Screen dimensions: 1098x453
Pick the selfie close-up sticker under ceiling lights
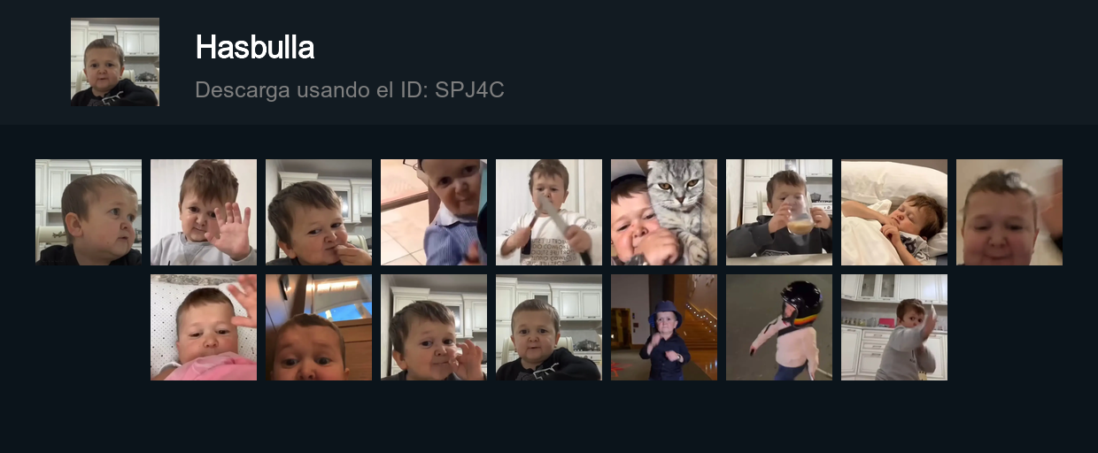(319, 327)
